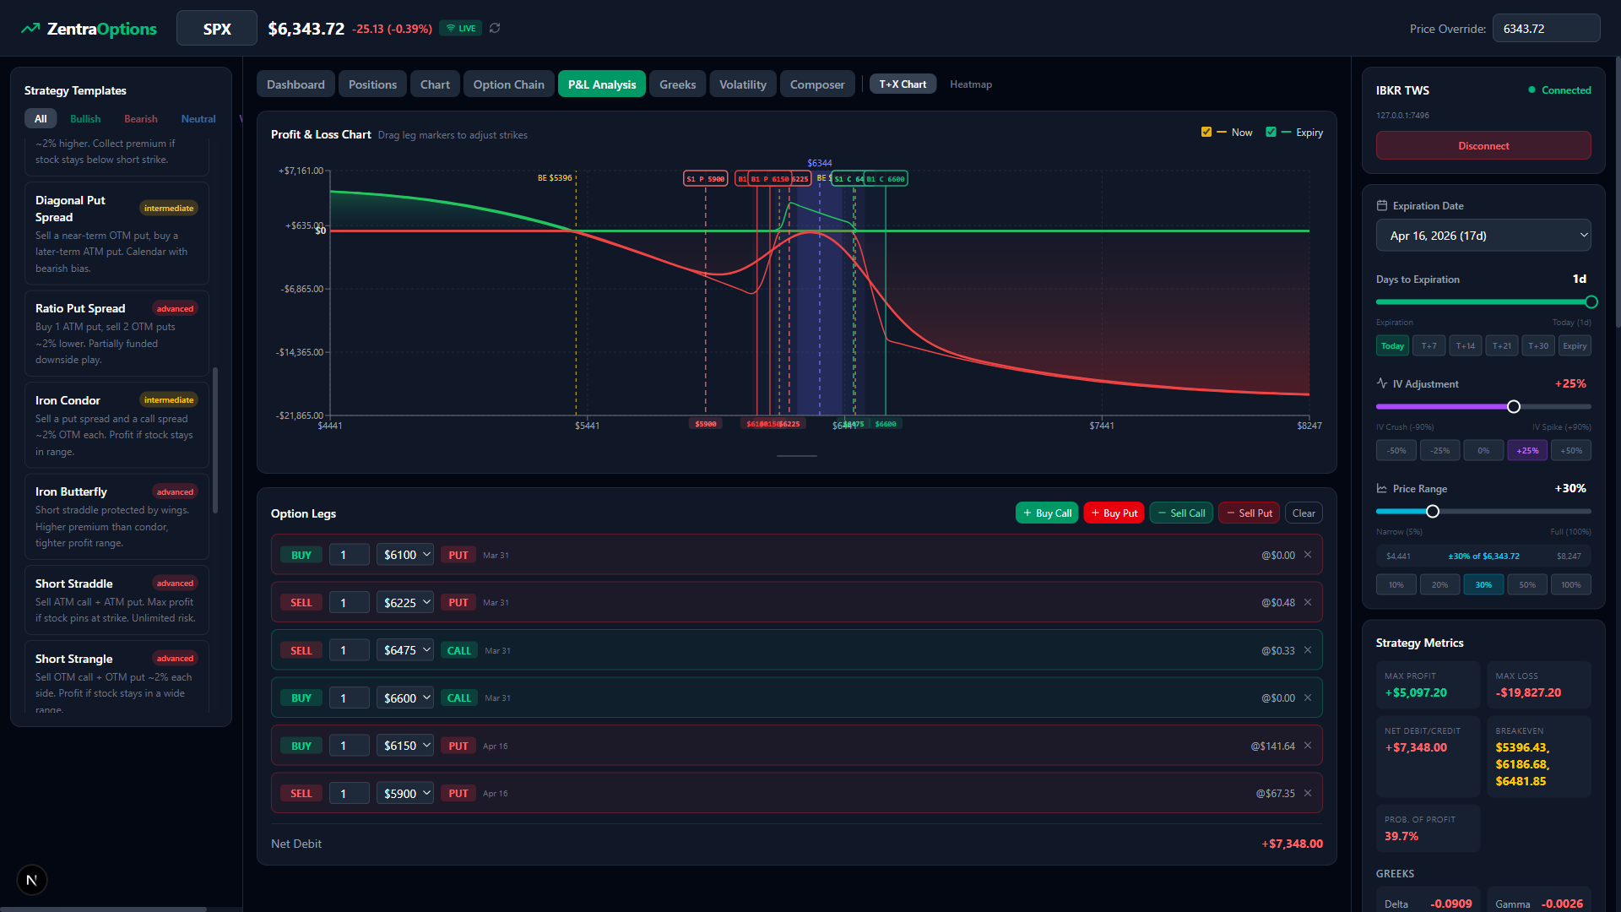Switch to the Dashboard tab
The image size is (1621, 912).
[295, 84]
